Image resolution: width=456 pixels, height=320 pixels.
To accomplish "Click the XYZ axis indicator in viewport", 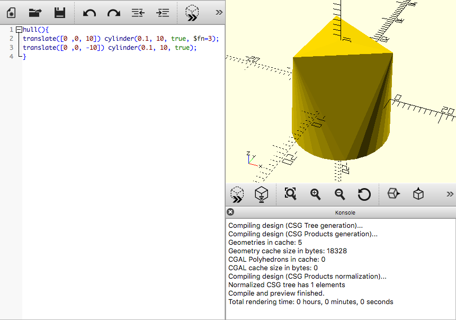I will coord(254,160).
